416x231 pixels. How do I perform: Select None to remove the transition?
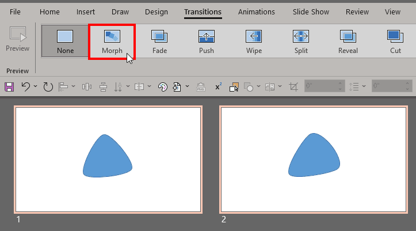tap(65, 41)
